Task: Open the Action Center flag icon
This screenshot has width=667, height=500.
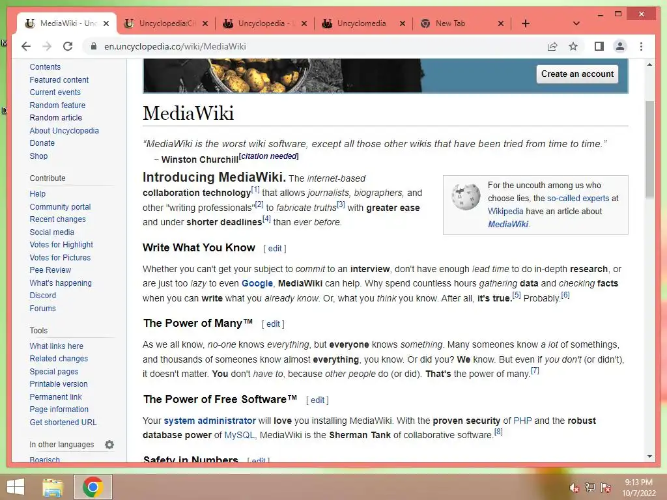Action: (x=606, y=488)
